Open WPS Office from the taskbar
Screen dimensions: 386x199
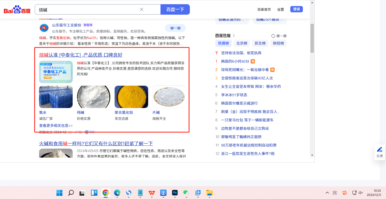tap(152, 193)
